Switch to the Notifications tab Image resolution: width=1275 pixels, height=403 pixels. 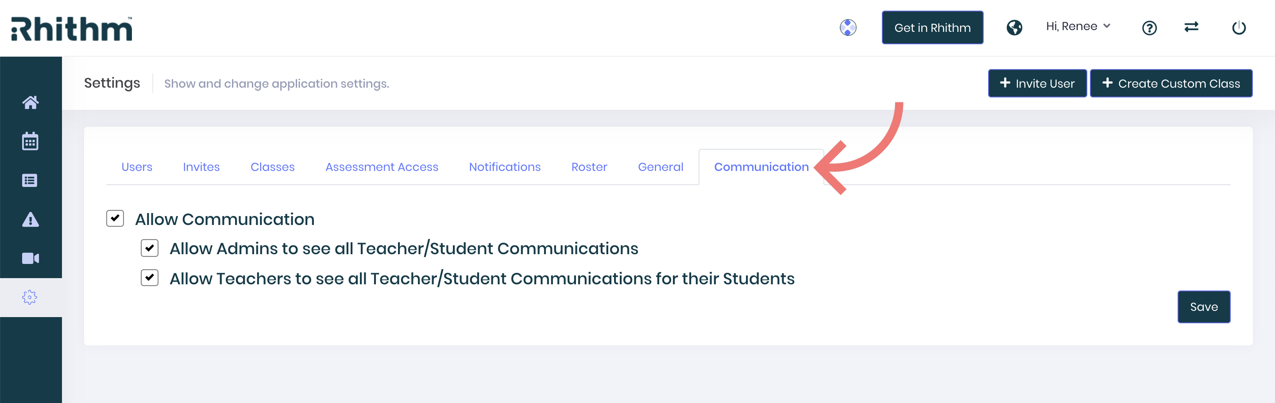(x=504, y=167)
